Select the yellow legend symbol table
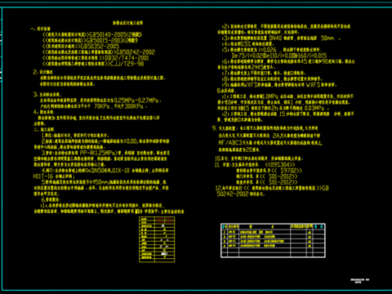The width and height of the screenshot is (392, 294). coord(157,239)
